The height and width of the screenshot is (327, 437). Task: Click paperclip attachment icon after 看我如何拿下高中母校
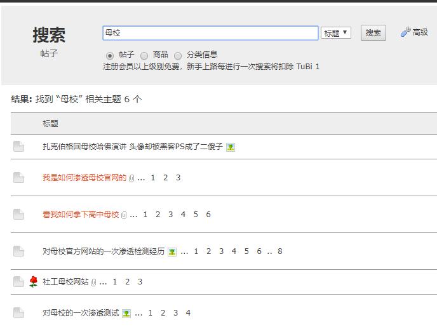(124, 215)
